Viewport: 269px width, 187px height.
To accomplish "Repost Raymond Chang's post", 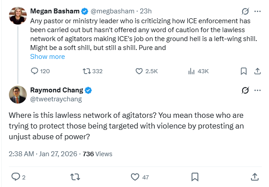I will click(75, 177).
